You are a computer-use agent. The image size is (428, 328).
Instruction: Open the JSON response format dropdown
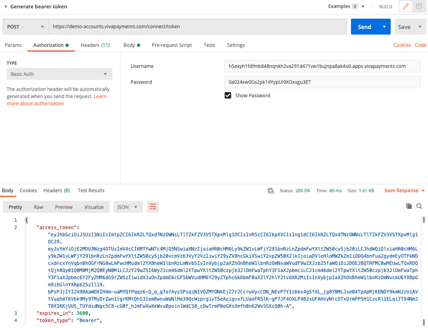[x=128, y=206]
